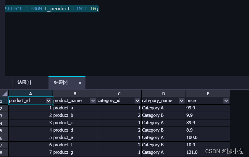Open the category_id filter dropdown
This screenshot has height=157, width=249.
(x=137, y=101)
